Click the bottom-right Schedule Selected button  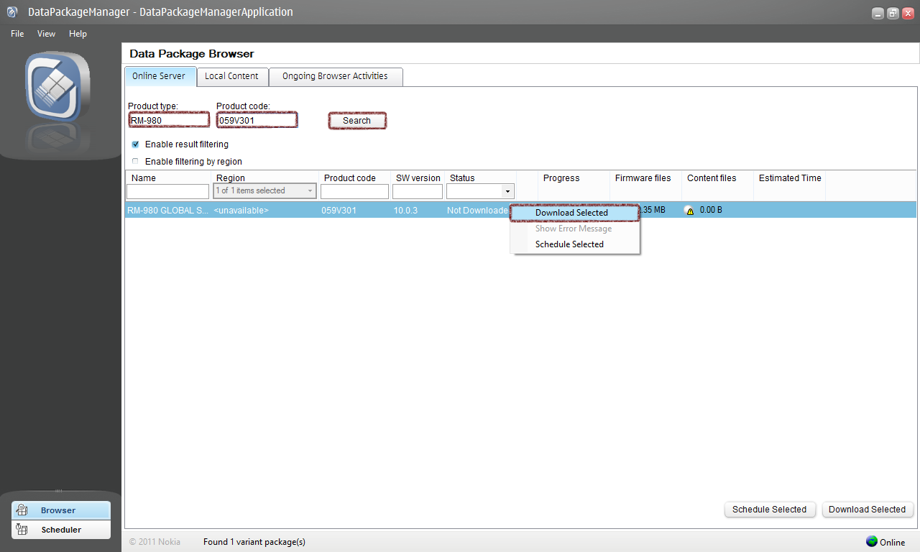click(769, 510)
